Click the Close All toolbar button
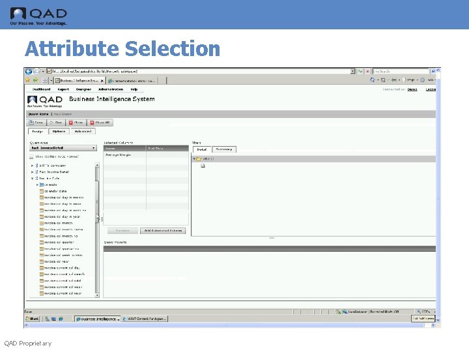Viewport: 469px width, 352px height. click(x=100, y=123)
